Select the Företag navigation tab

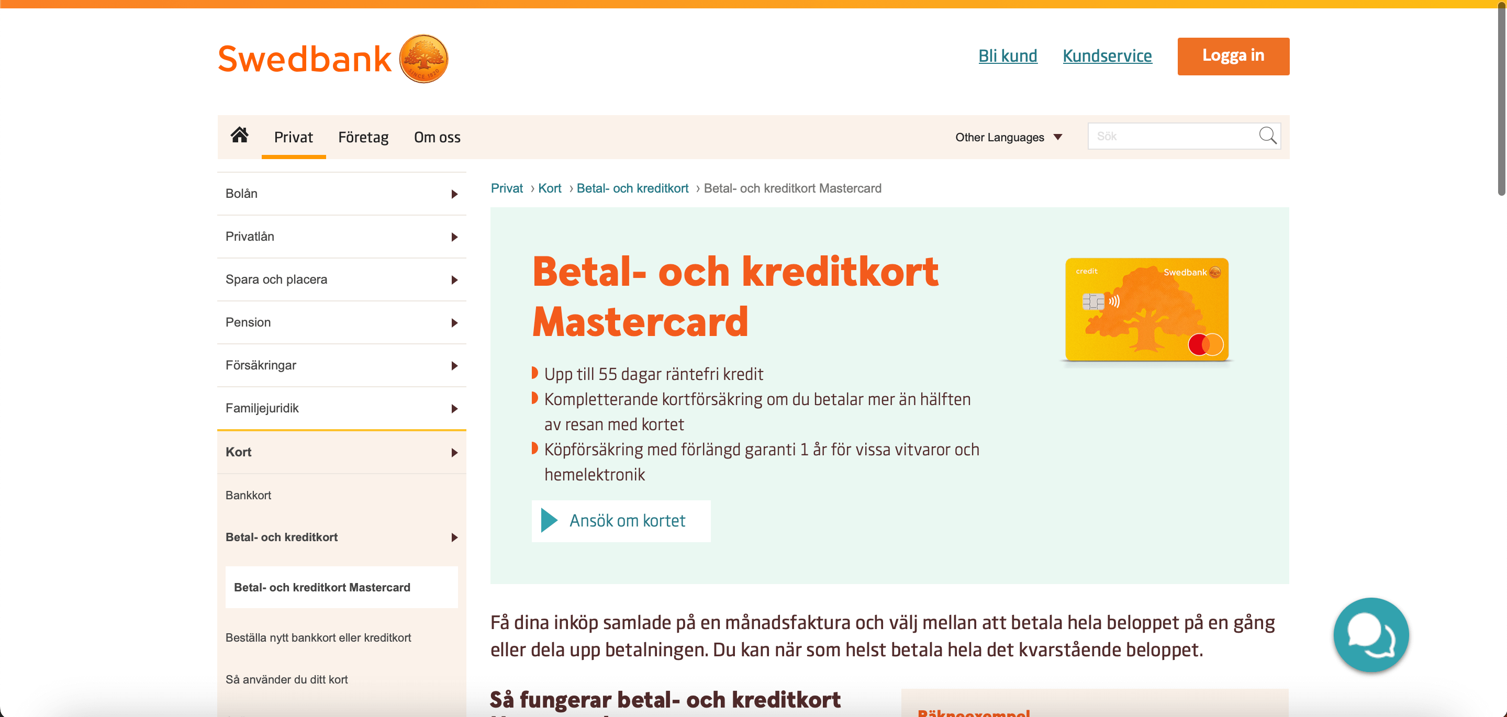[363, 137]
